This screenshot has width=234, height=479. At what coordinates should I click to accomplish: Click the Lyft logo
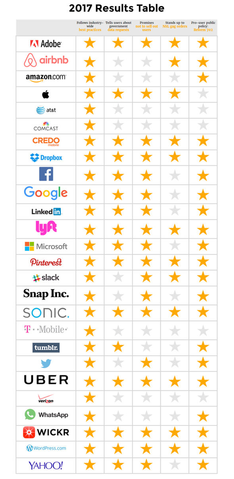(x=46, y=228)
